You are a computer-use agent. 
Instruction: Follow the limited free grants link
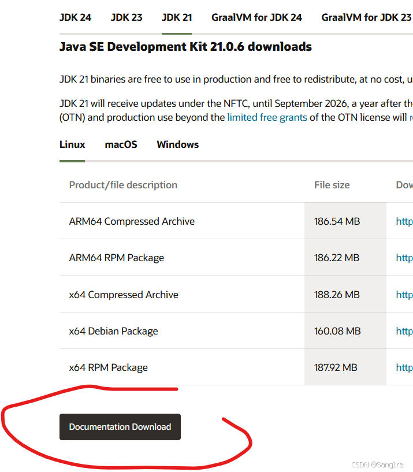click(x=267, y=117)
